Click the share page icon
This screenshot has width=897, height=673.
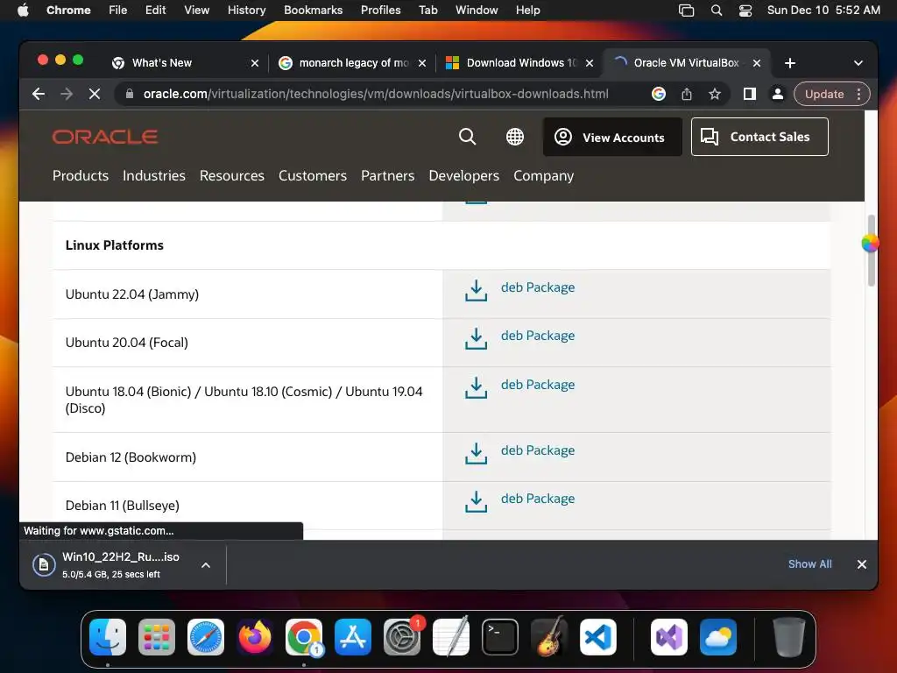click(x=687, y=94)
